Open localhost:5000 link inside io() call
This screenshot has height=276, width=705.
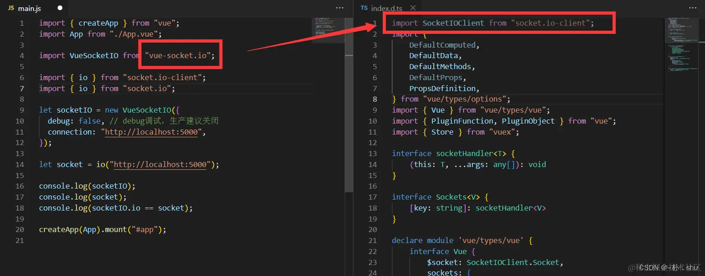(x=160, y=164)
